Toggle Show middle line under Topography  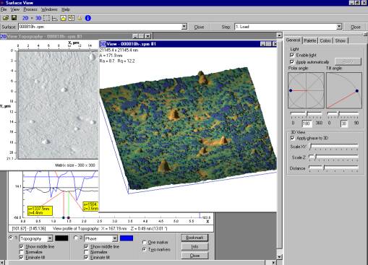click(21, 246)
